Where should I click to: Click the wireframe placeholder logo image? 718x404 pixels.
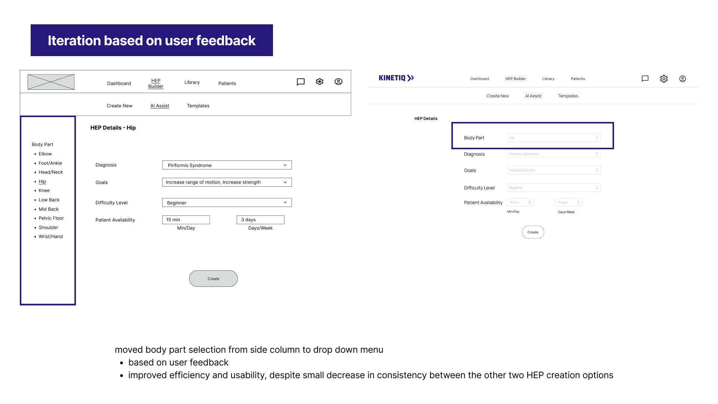click(x=51, y=82)
